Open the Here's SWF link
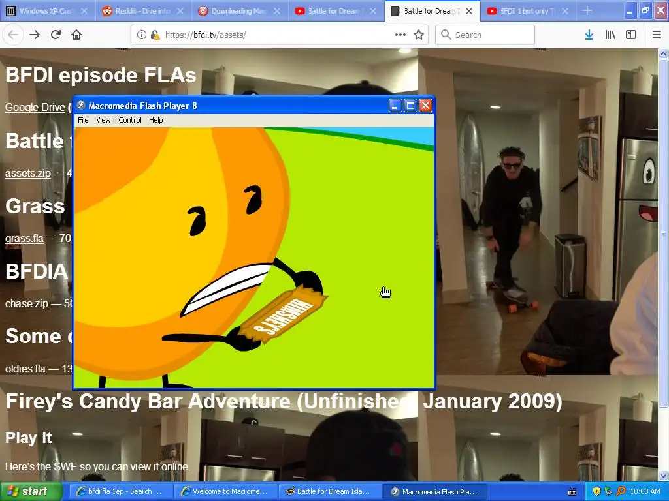 click(x=20, y=466)
